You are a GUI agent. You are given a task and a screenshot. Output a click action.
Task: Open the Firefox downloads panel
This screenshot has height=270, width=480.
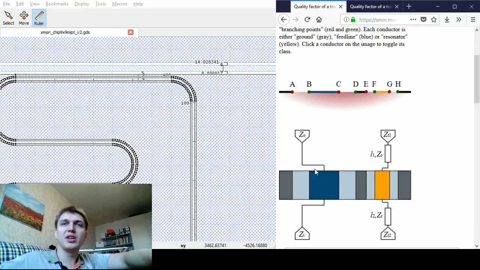click(x=447, y=19)
